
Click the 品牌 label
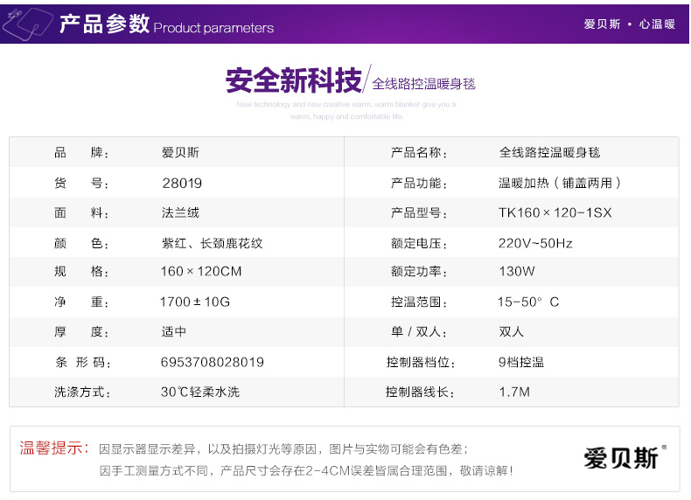(x=81, y=152)
